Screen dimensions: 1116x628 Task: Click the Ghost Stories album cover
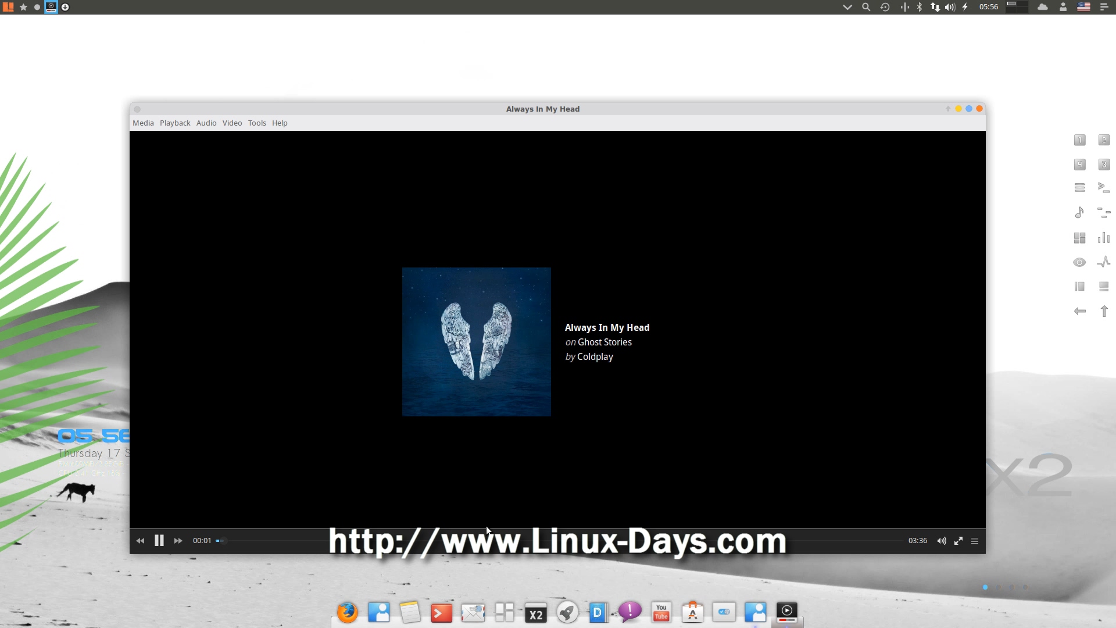pyautogui.click(x=477, y=342)
